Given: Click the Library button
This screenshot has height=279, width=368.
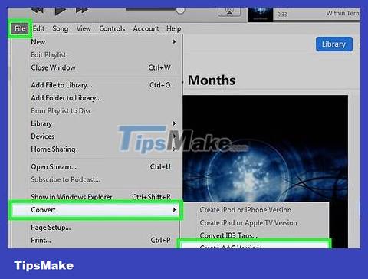Looking at the screenshot, I should tap(333, 44).
